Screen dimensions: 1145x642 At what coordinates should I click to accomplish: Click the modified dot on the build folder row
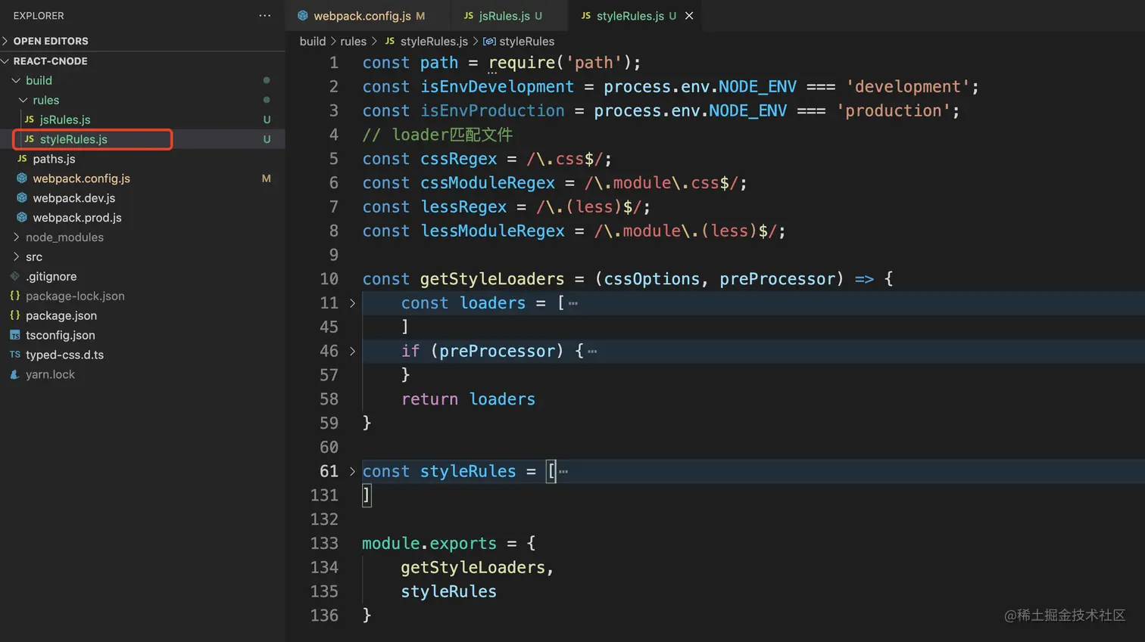tap(266, 80)
